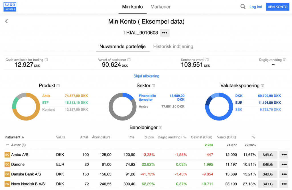Open Novo Nordisk B A/S instrument name
Image resolution: width=292 pixels, height=190 pixels.
point(28,184)
